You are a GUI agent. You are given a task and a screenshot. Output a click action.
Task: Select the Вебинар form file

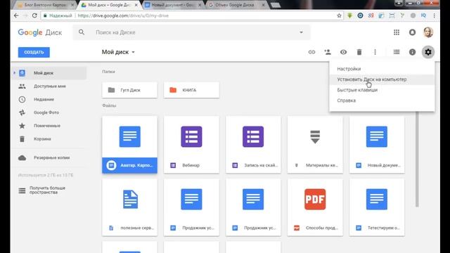pos(191,145)
